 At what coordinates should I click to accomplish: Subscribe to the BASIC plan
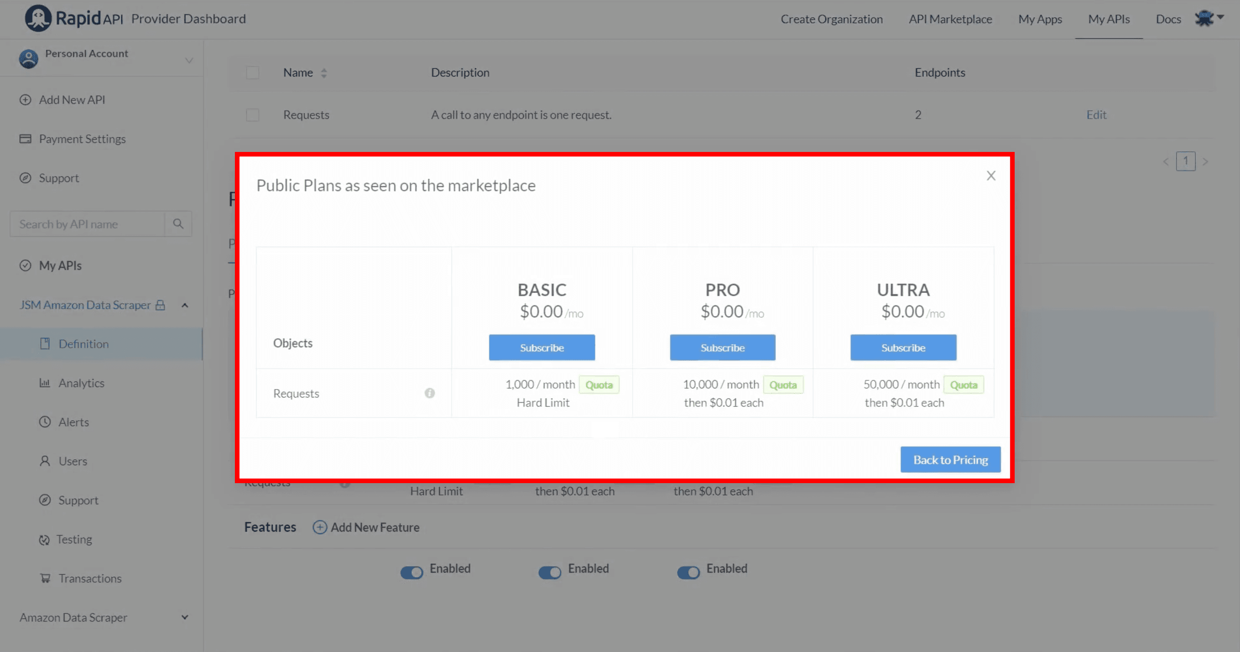point(541,347)
